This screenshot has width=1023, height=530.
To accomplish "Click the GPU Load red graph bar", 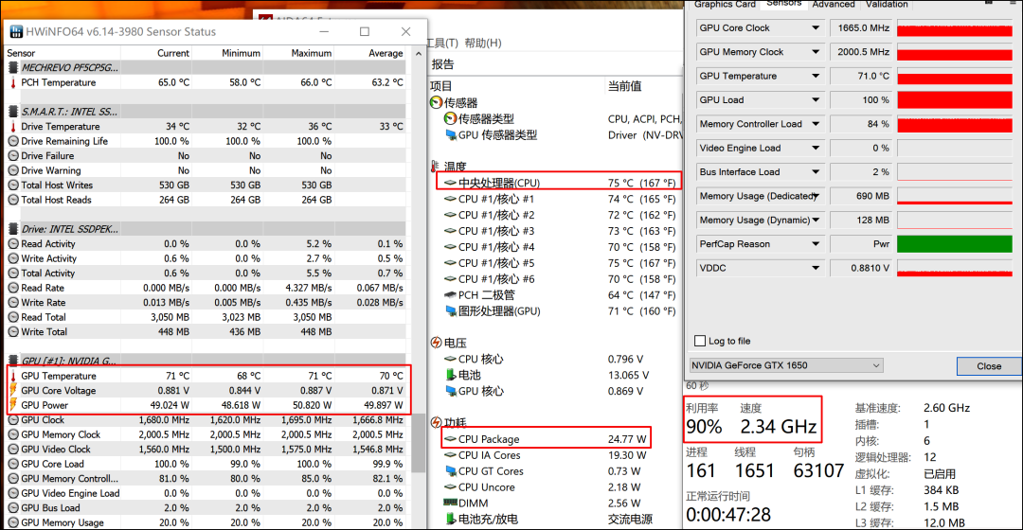I will (x=955, y=99).
